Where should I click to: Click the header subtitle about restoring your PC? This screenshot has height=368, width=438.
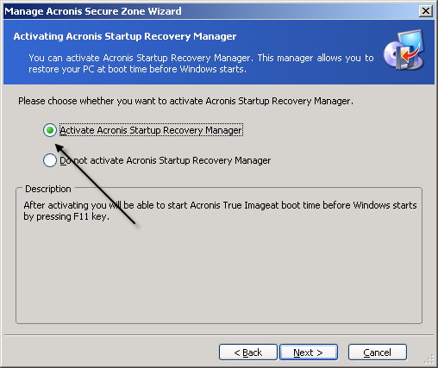201,63
